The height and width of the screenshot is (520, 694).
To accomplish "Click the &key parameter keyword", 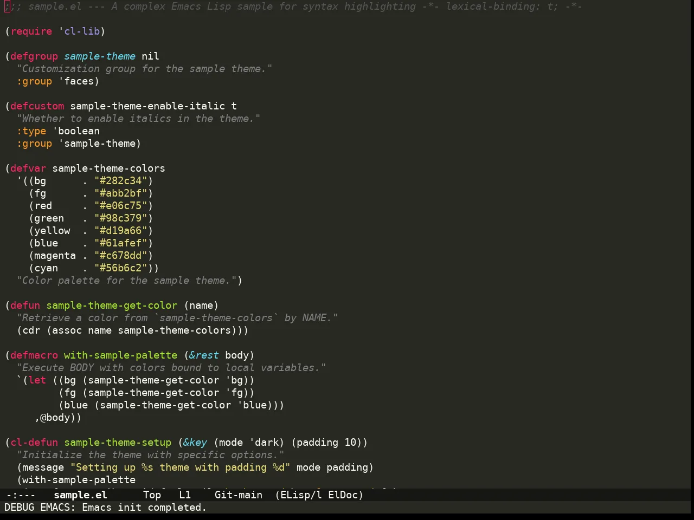I will 195,443.
